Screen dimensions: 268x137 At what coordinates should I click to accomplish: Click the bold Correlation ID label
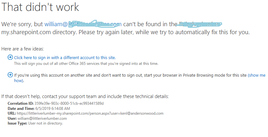point(20,103)
